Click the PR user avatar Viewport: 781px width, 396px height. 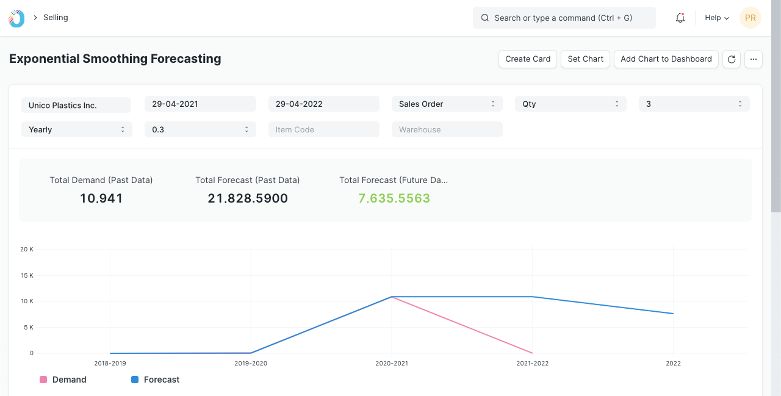point(750,18)
